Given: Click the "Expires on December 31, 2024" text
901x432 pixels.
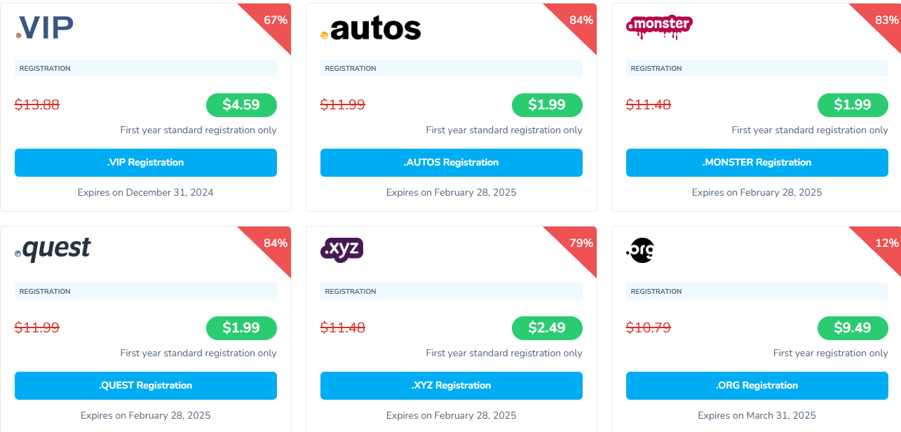Looking at the screenshot, I should (x=145, y=192).
